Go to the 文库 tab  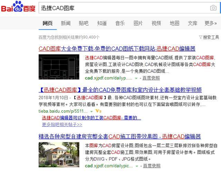(x=193, y=23)
